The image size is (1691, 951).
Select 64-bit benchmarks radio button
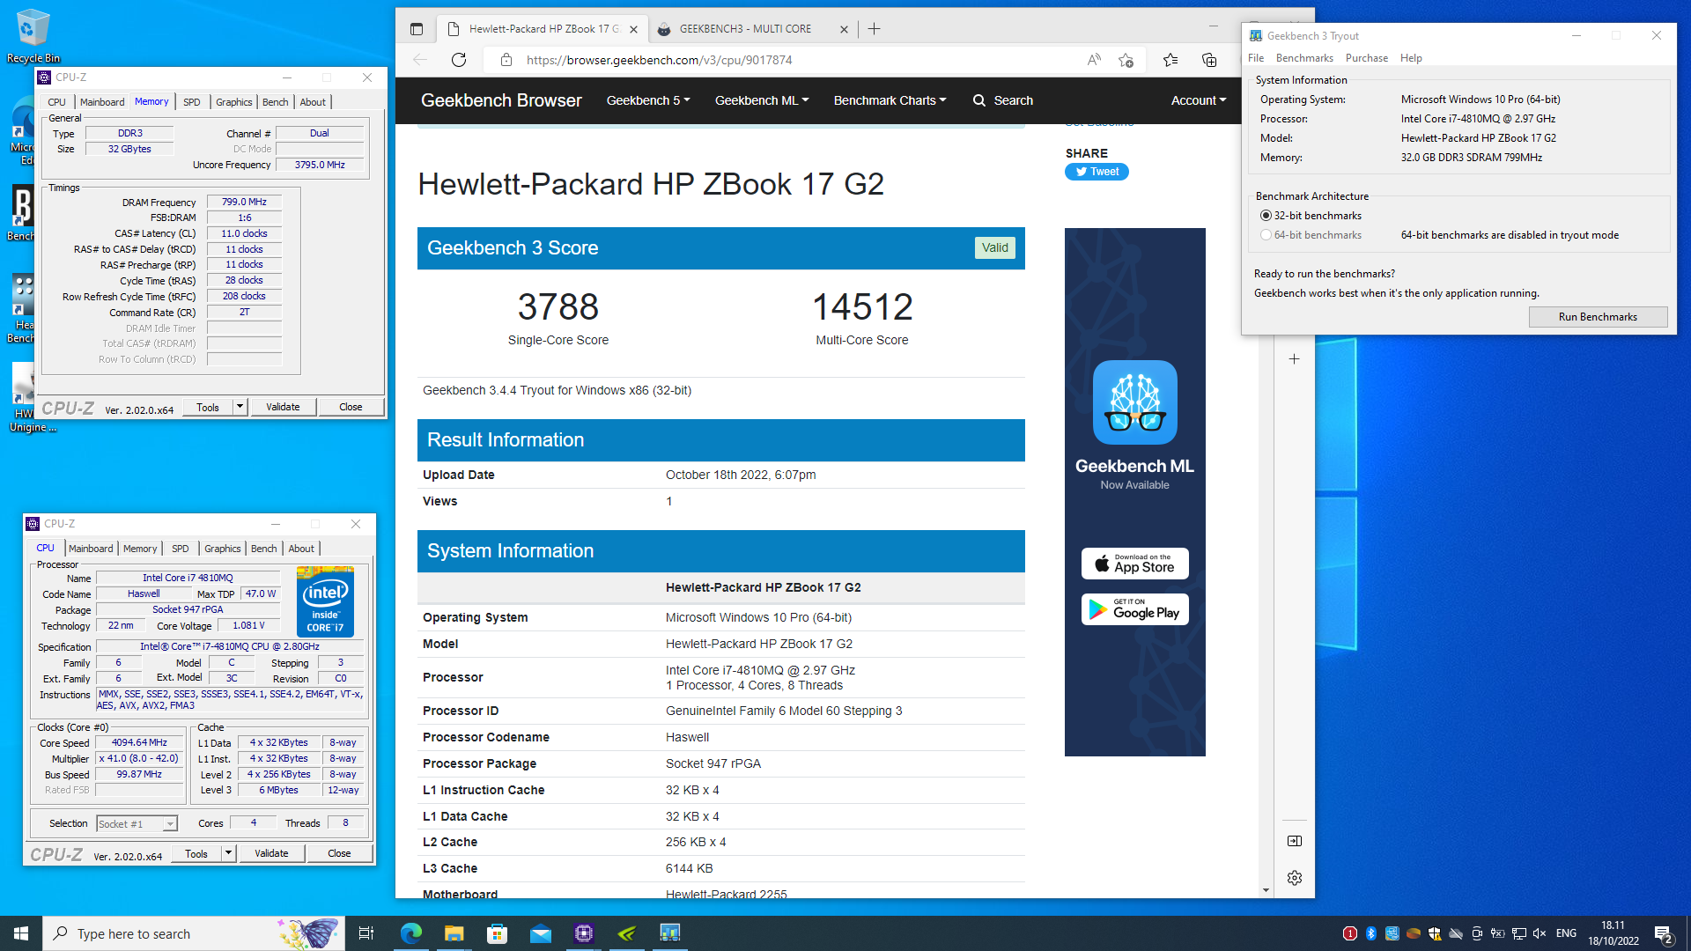coord(1266,235)
